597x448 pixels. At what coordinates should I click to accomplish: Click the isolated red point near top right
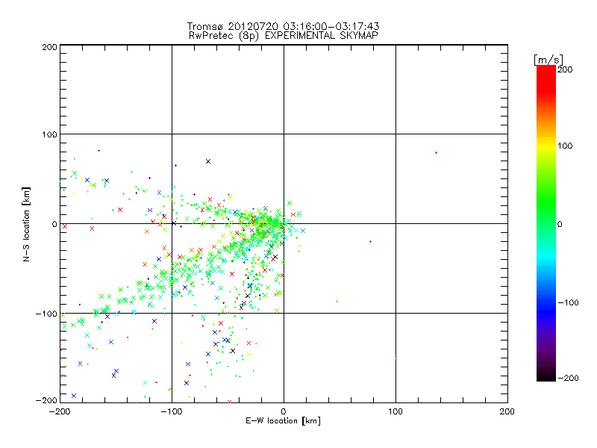tap(436, 152)
